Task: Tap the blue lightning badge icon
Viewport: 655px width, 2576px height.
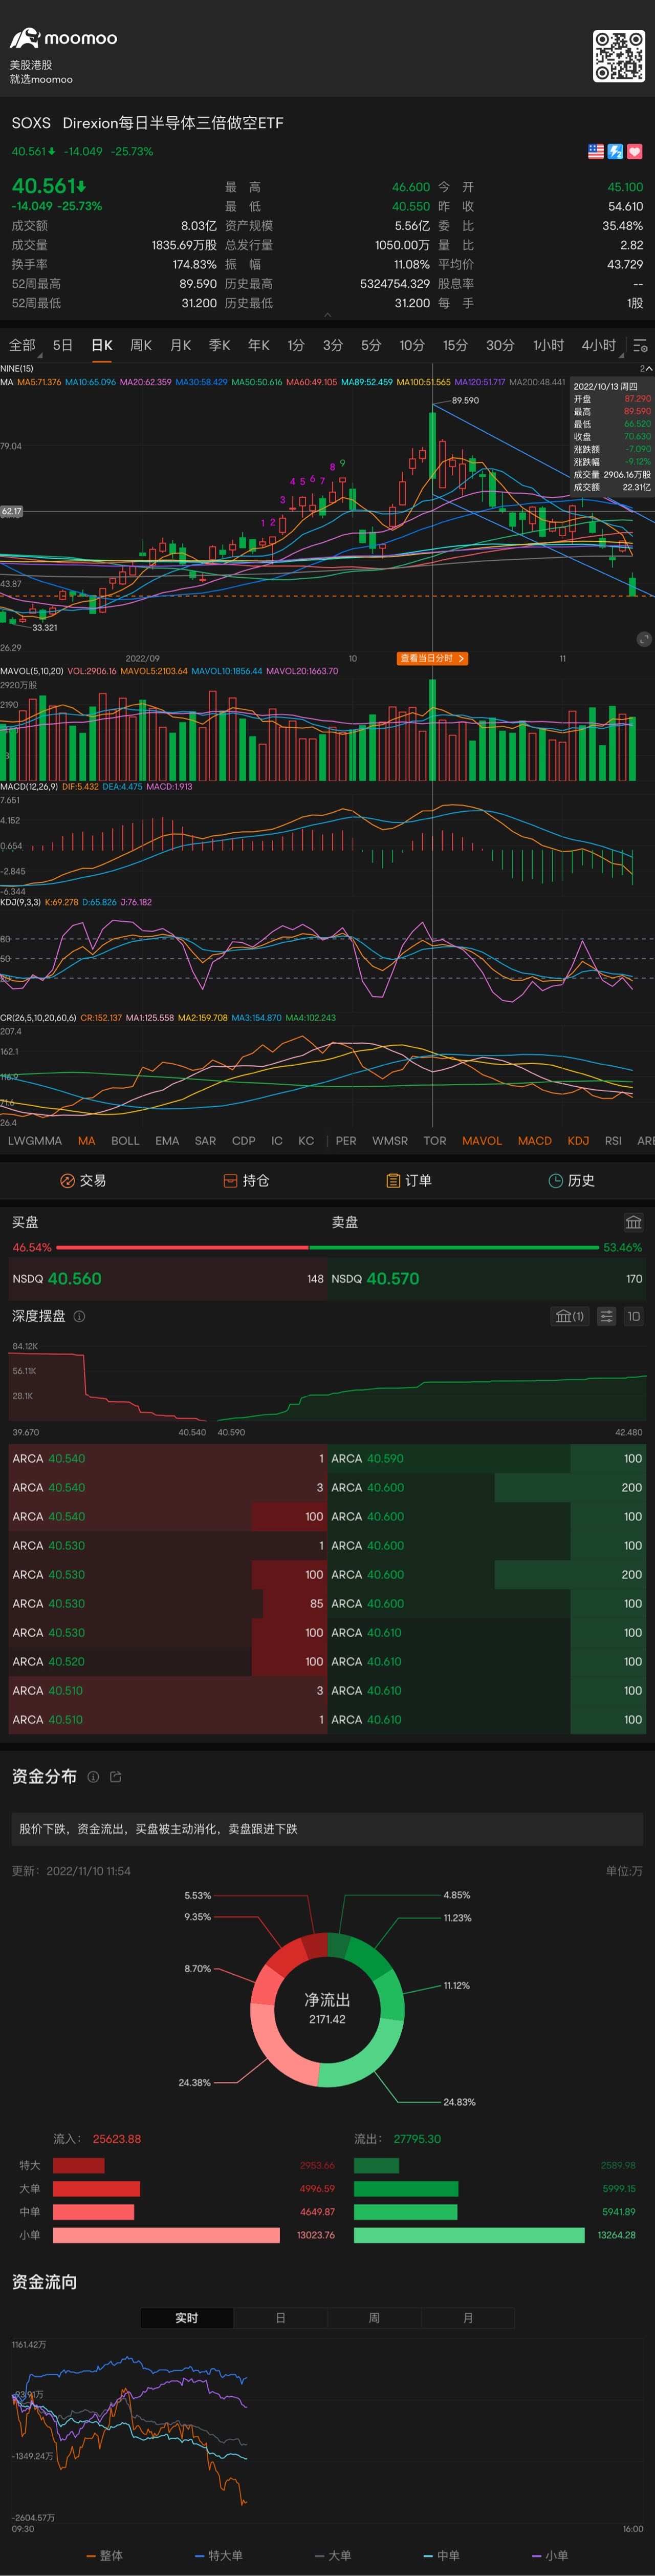Action: (615, 152)
